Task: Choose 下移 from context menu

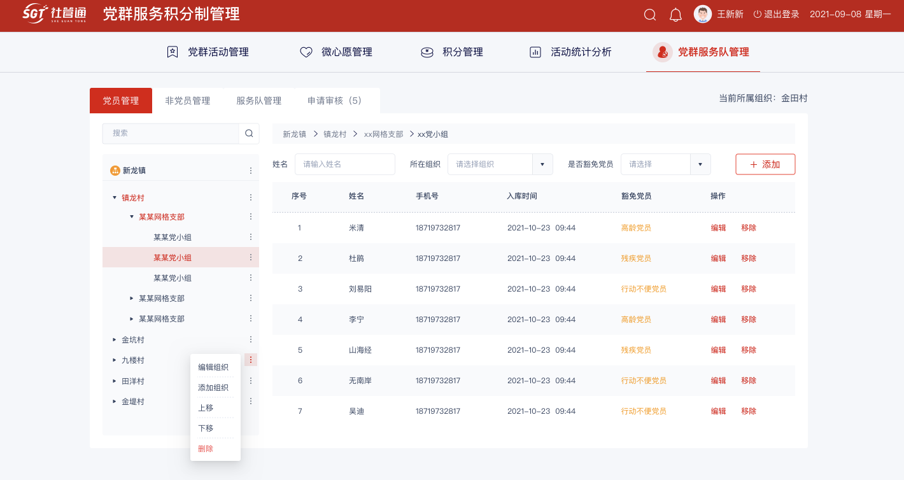Action: coord(206,428)
